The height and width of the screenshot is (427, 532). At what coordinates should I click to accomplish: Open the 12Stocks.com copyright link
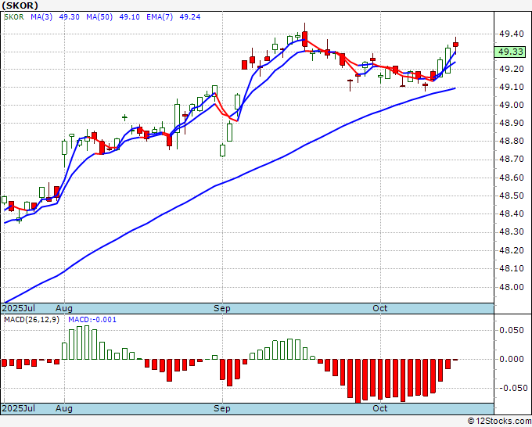(499, 422)
